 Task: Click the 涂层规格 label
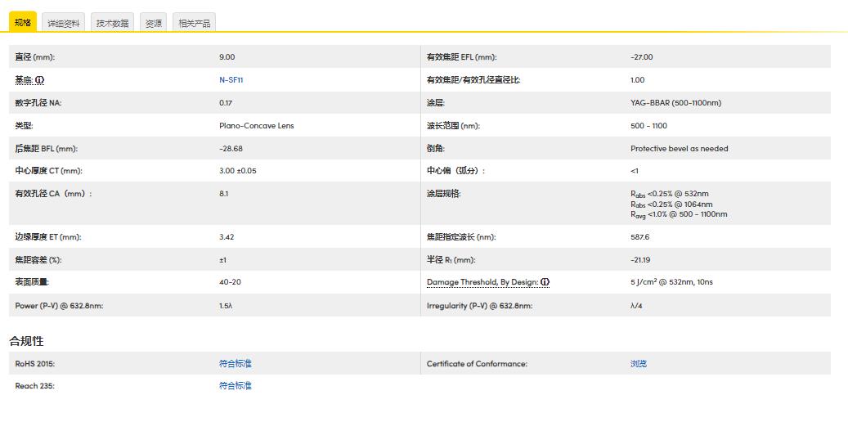[x=443, y=194]
